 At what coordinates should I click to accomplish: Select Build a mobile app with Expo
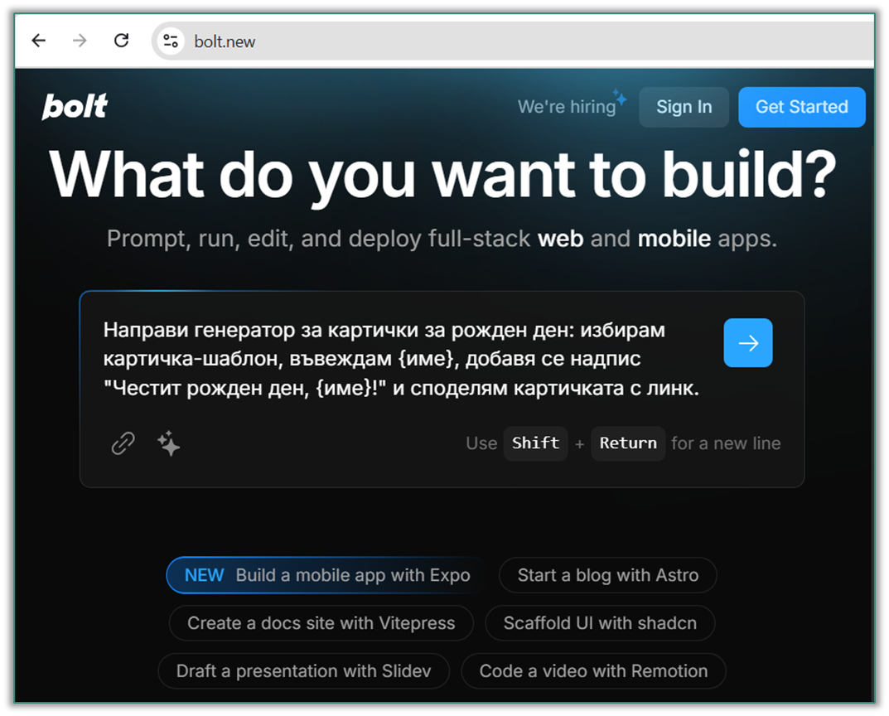point(322,575)
